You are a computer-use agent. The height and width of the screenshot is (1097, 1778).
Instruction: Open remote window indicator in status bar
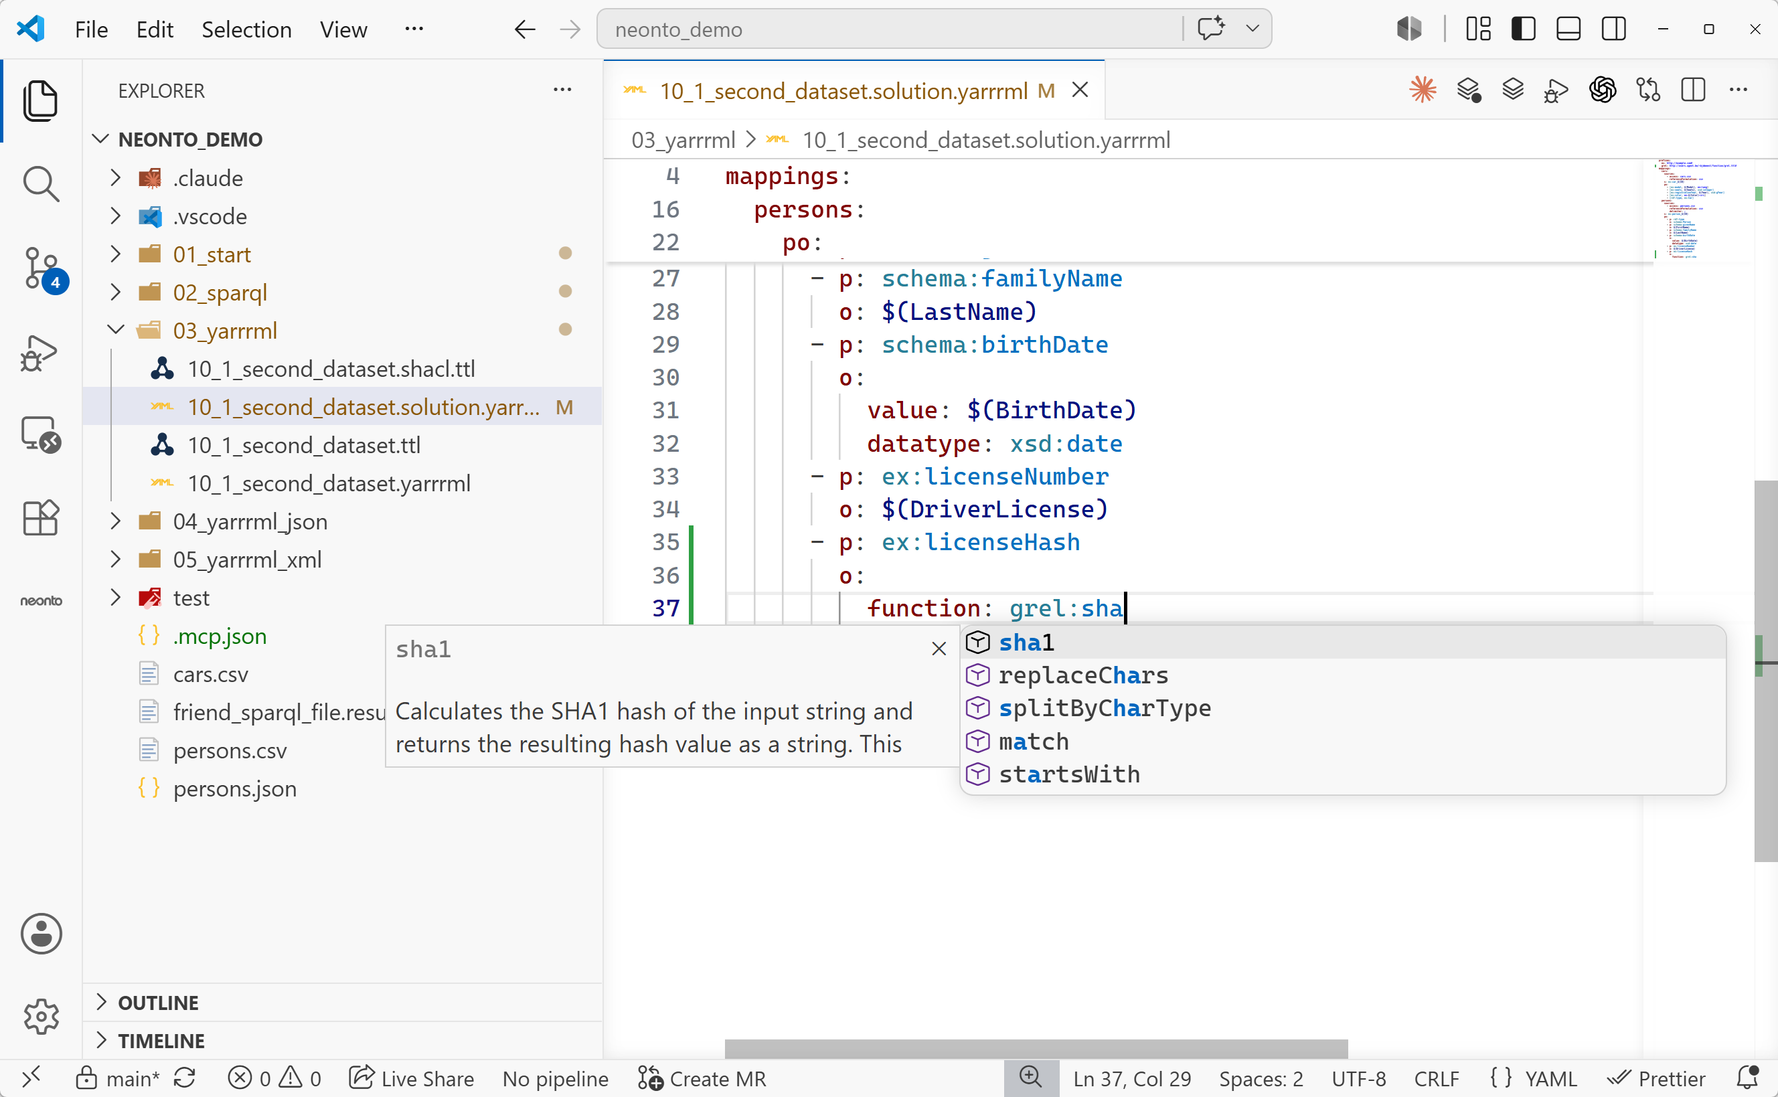(31, 1078)
